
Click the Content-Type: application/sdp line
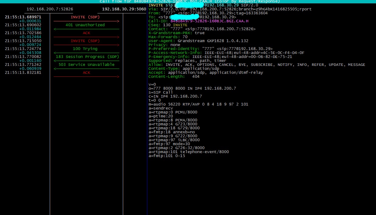[x=184, y=69]
